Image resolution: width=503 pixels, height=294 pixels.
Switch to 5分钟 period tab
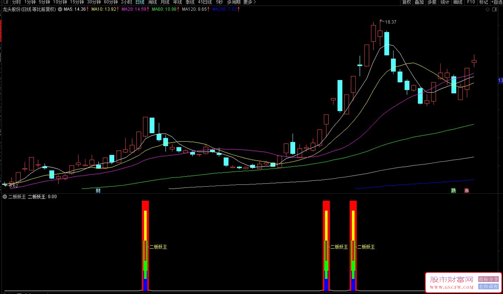point(44,2)
